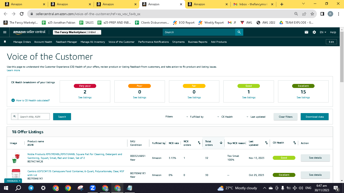Open the Seller Central messages envelope
The height and width of the screenshot is (193, 344).
click(x=306, y=32)
